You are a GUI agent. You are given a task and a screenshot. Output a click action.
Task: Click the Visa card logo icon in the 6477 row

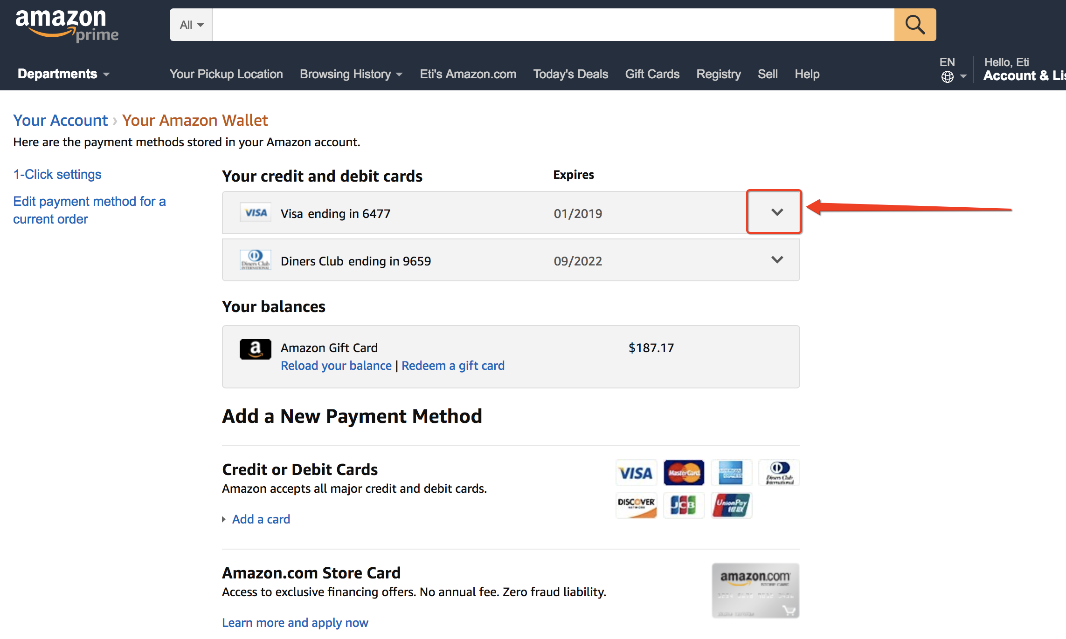pyautogui.click(x=256, y=213)
